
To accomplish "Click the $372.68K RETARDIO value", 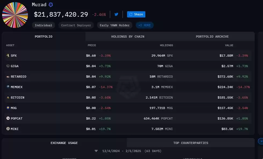I will pyautogui.click(x=225, y=77).
